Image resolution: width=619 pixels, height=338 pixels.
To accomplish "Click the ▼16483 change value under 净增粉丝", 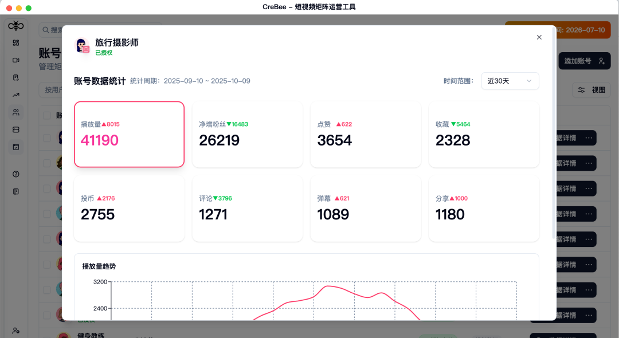I will 237,124.
